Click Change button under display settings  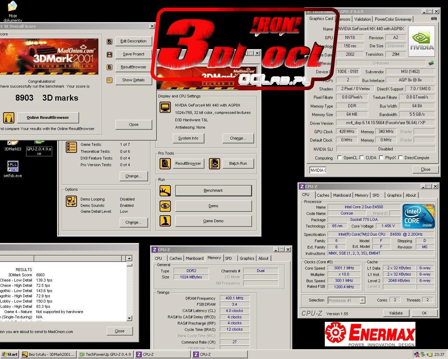238,138
